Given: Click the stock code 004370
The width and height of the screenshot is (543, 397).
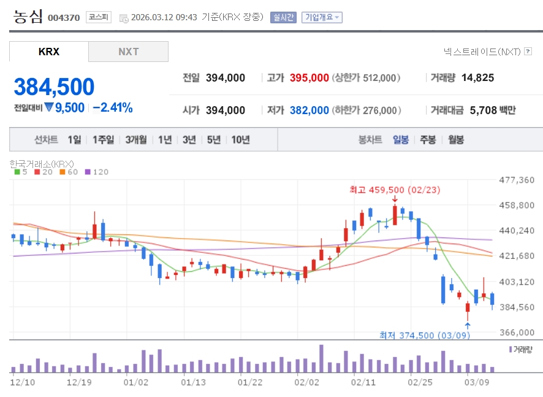Looking at the screenshot, I should click(64, 18).
